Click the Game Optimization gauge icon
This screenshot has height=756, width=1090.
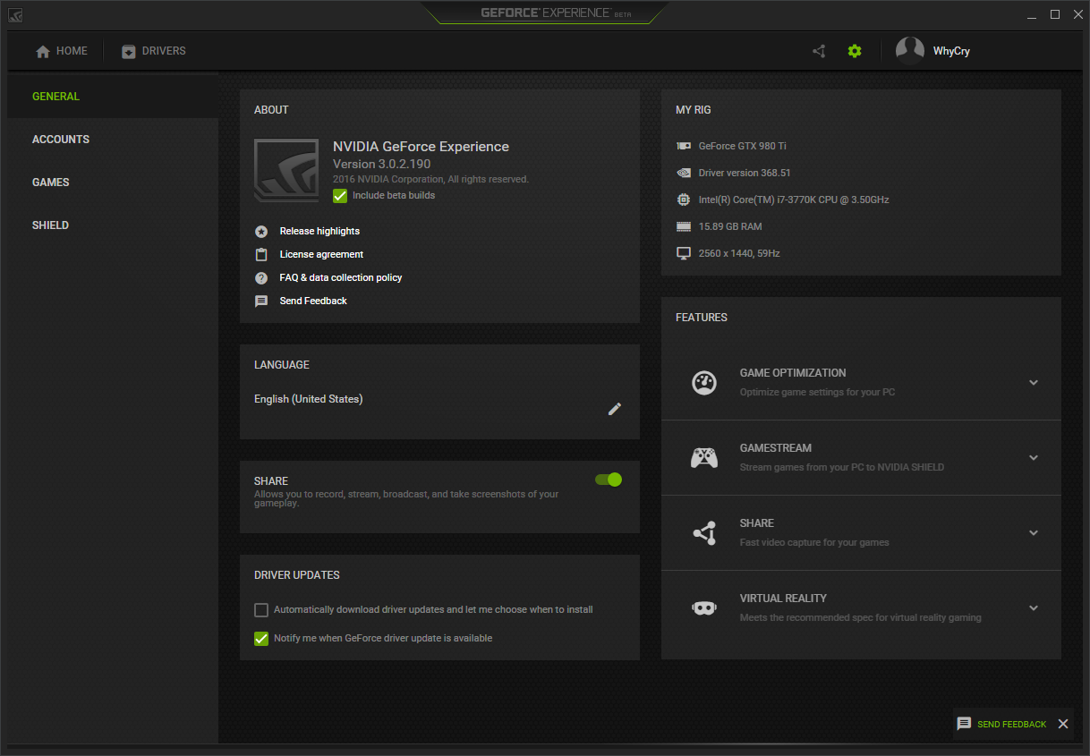tap(704, 382)
